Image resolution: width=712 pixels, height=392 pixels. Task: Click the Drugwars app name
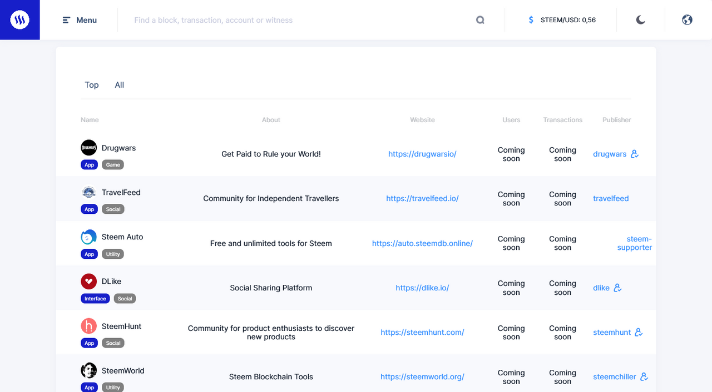118,148
